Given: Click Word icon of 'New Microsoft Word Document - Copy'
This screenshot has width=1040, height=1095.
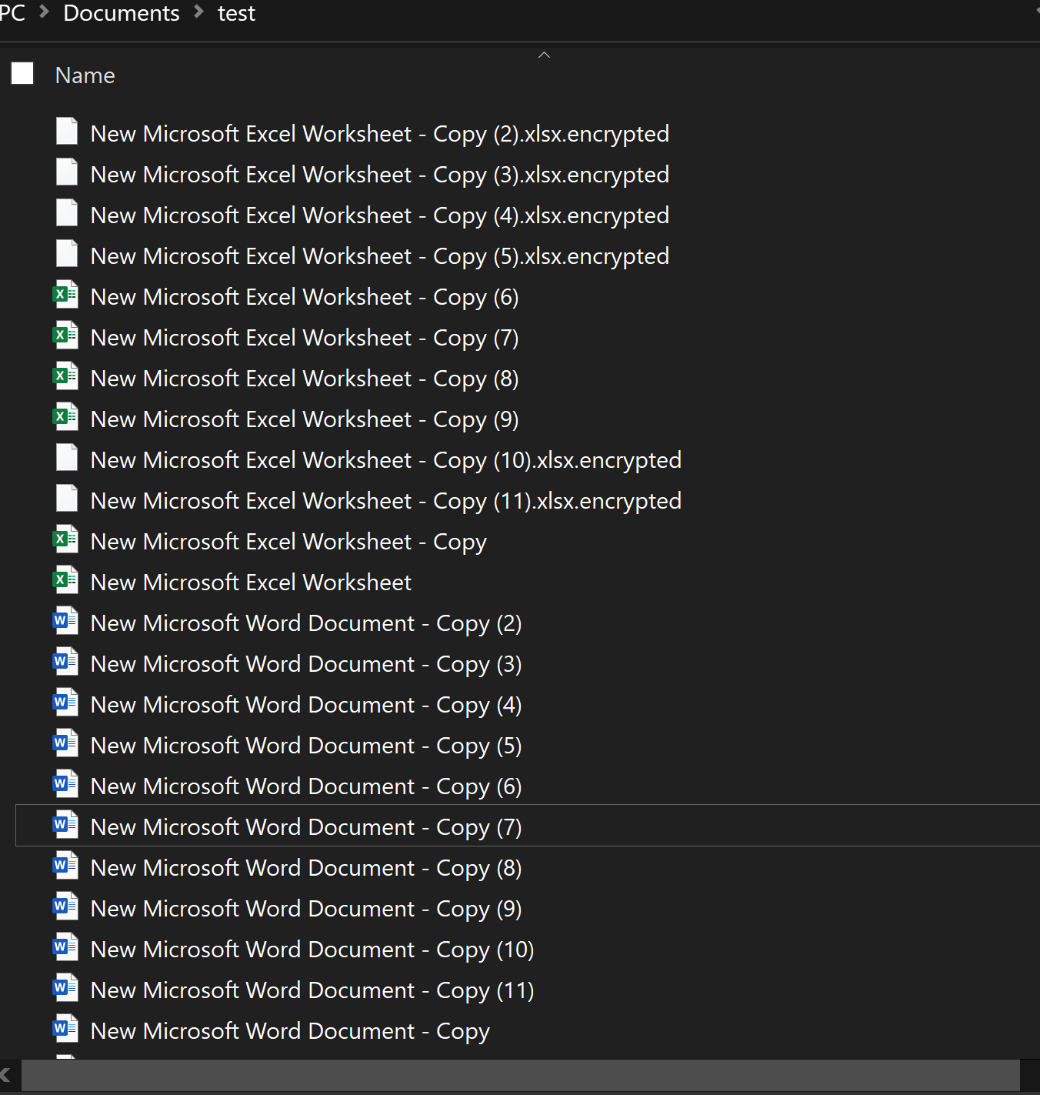Looking at the screenshot, I should click(65, 1029).
